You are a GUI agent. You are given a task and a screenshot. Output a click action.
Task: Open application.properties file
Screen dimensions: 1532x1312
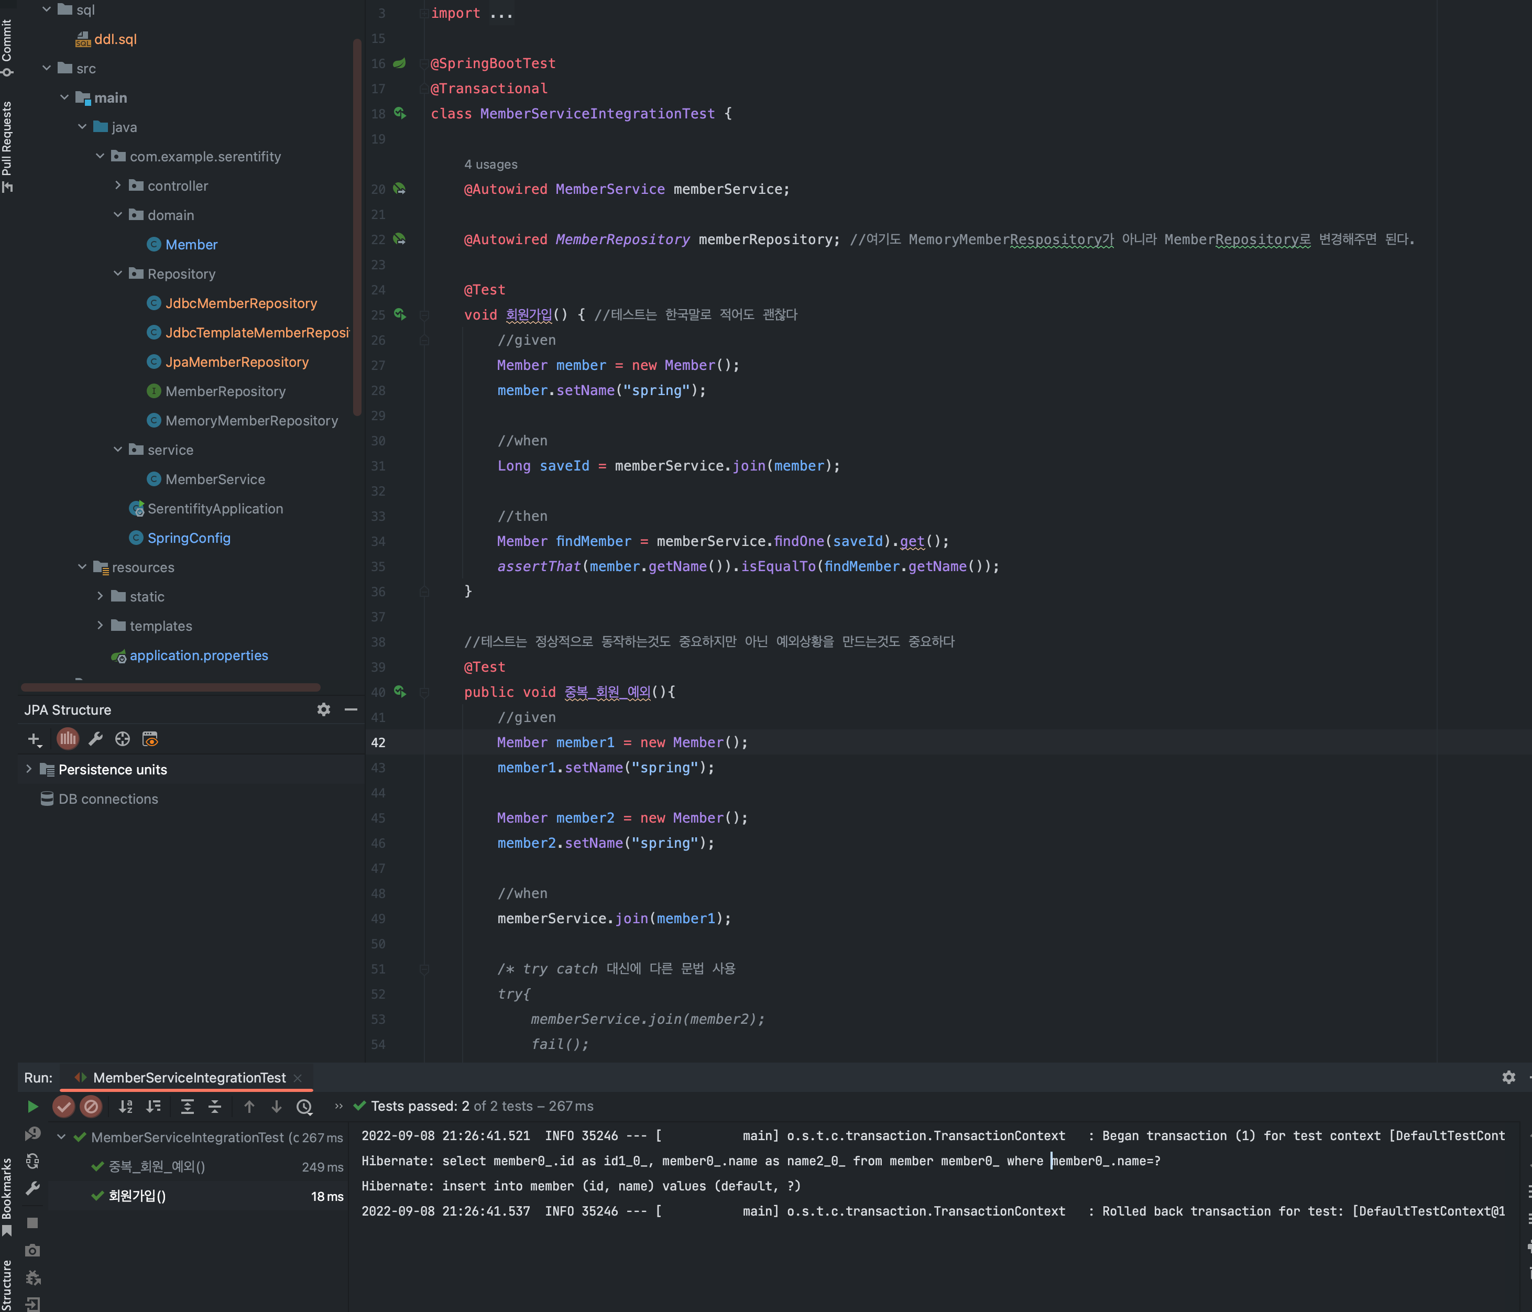pos(198,655)
